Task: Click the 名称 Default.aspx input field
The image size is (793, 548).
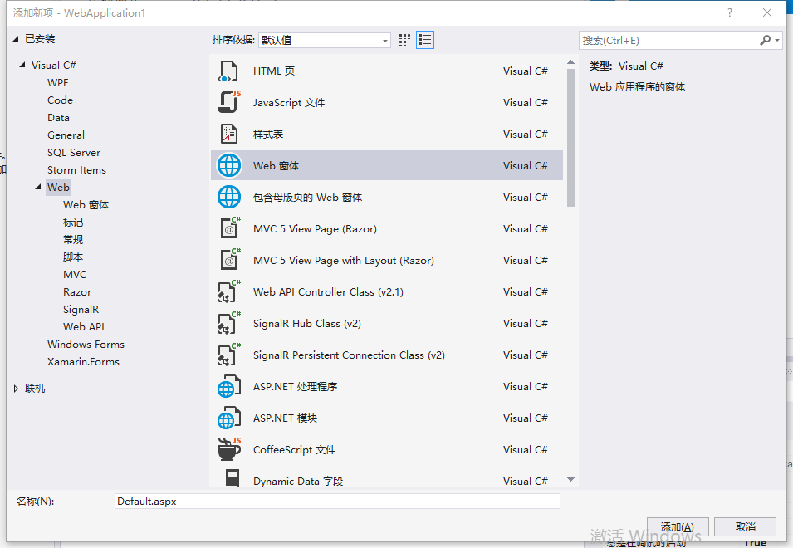Action: pos(337,501)
